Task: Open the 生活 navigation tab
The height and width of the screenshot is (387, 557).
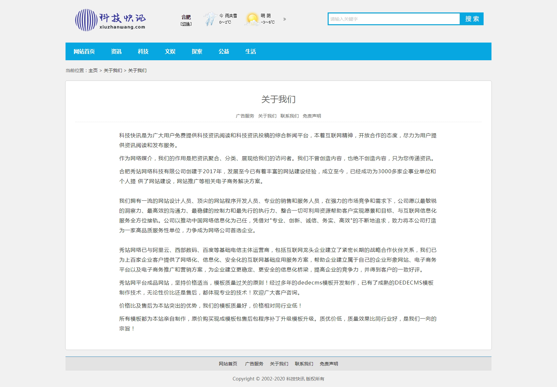Action: click(251, 51)
